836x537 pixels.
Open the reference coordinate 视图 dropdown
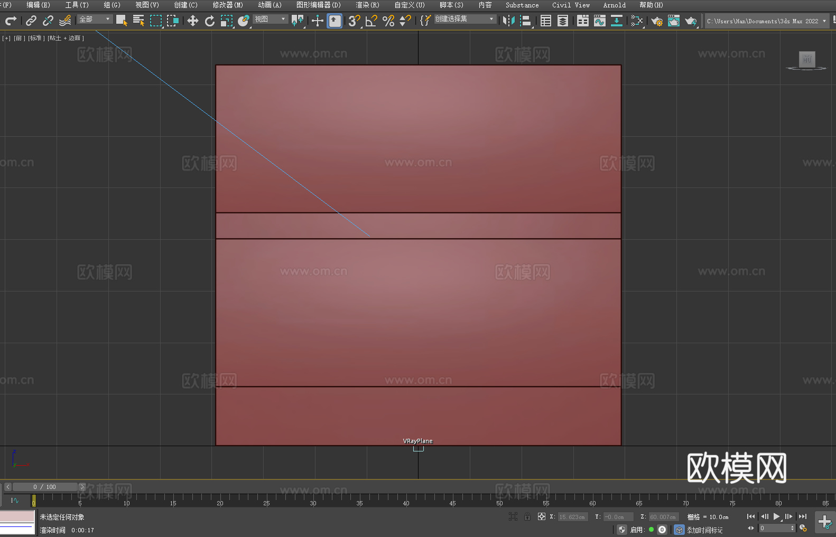click(270, 19)
